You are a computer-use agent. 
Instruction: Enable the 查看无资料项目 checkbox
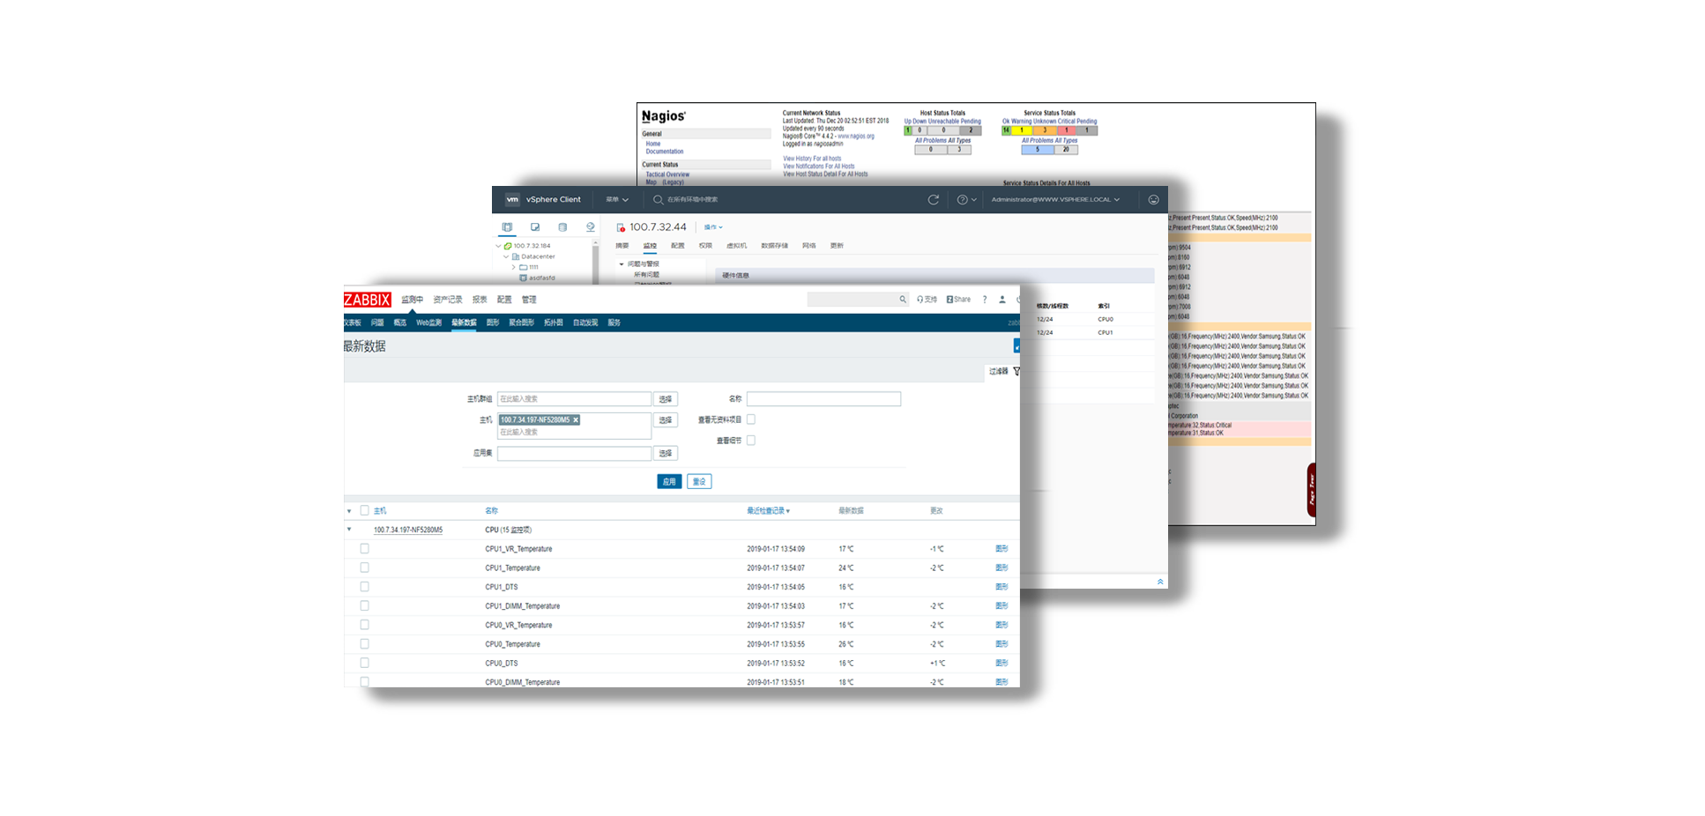point(751,419)
